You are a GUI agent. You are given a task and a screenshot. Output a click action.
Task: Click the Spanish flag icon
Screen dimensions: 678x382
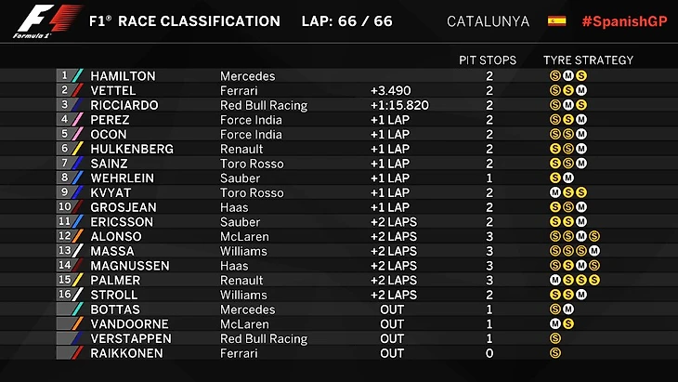[x=556, y=20]
